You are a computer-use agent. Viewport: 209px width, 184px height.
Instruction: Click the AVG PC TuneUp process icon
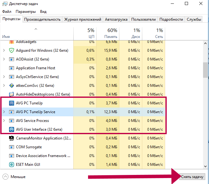[x=12, y=103]
